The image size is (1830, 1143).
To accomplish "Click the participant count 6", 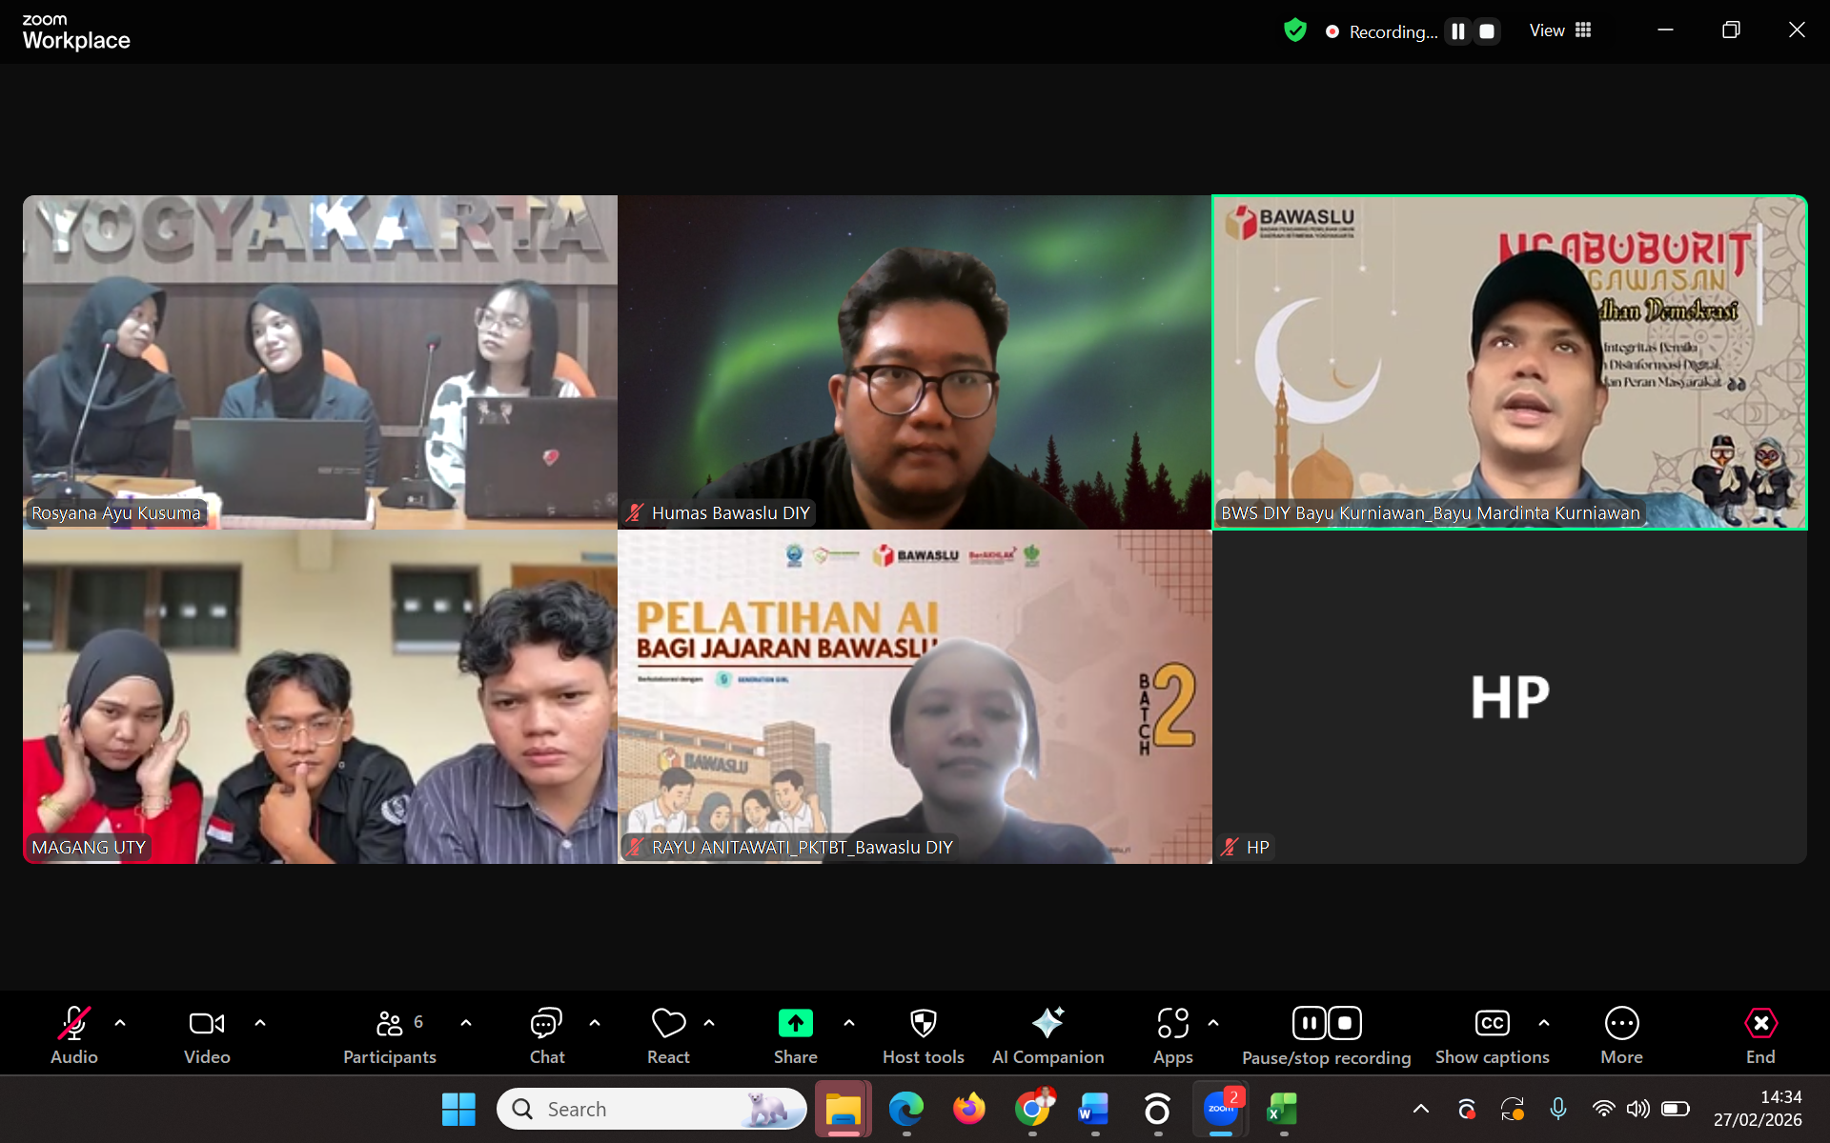I will click(418, 1021).
